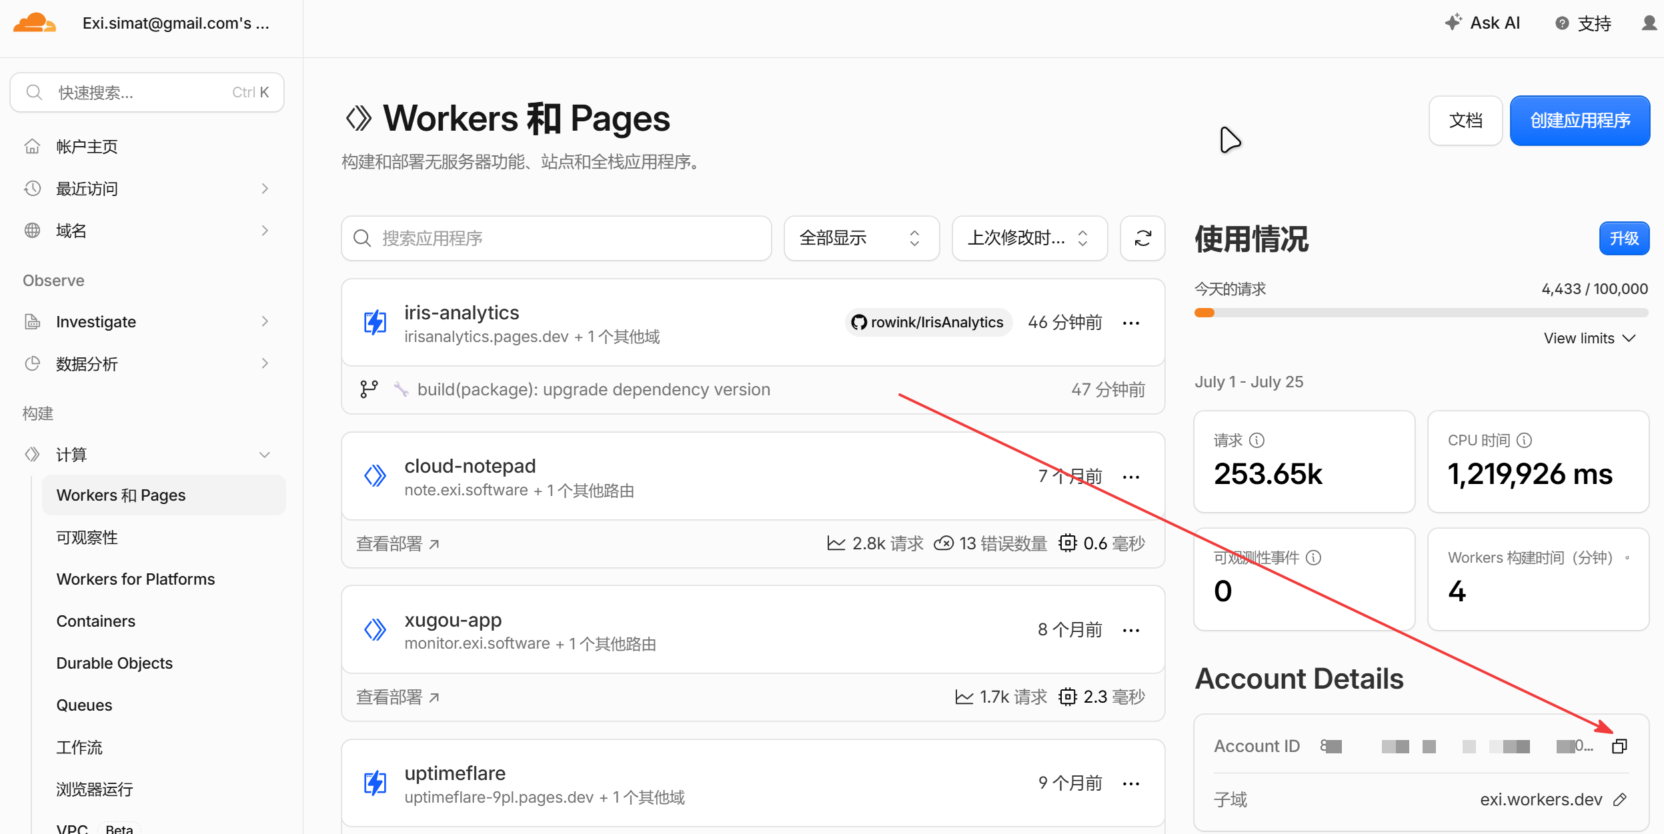
Task: Open 可观察性 in the sidebar
Action: tap(87, 537)
